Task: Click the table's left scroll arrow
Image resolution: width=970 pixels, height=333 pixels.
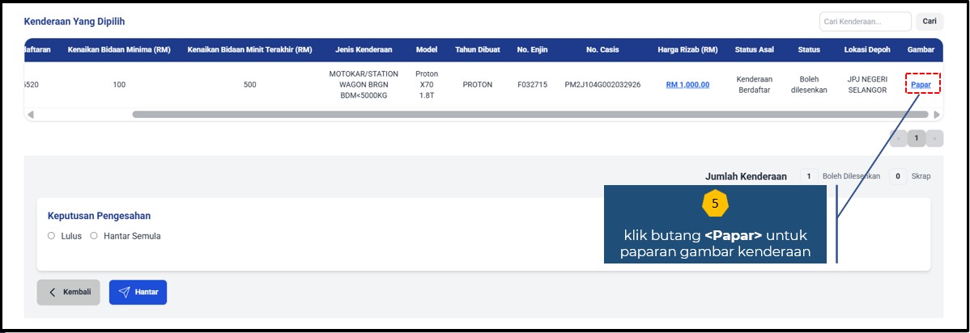Action: tap(31, 115)
